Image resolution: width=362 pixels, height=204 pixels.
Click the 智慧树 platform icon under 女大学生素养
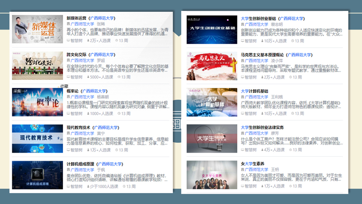point(243,186)
